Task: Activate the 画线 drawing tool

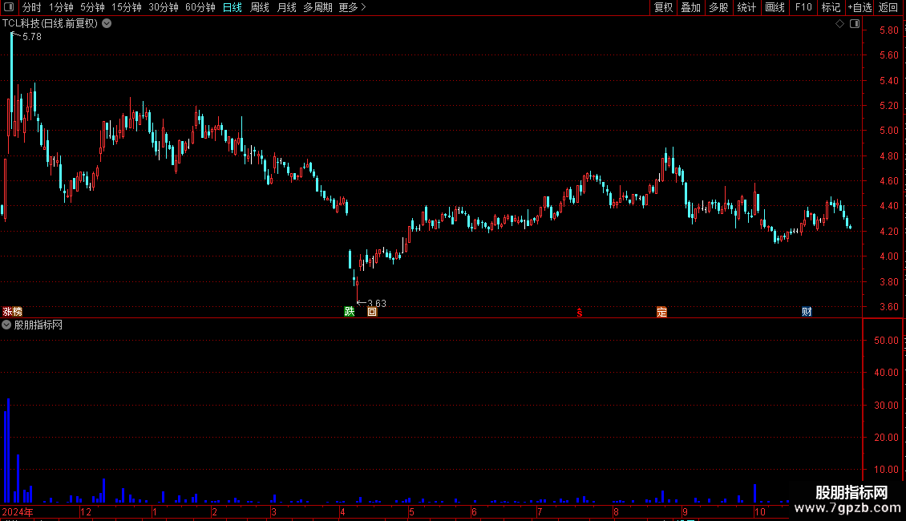Action: 775,7
